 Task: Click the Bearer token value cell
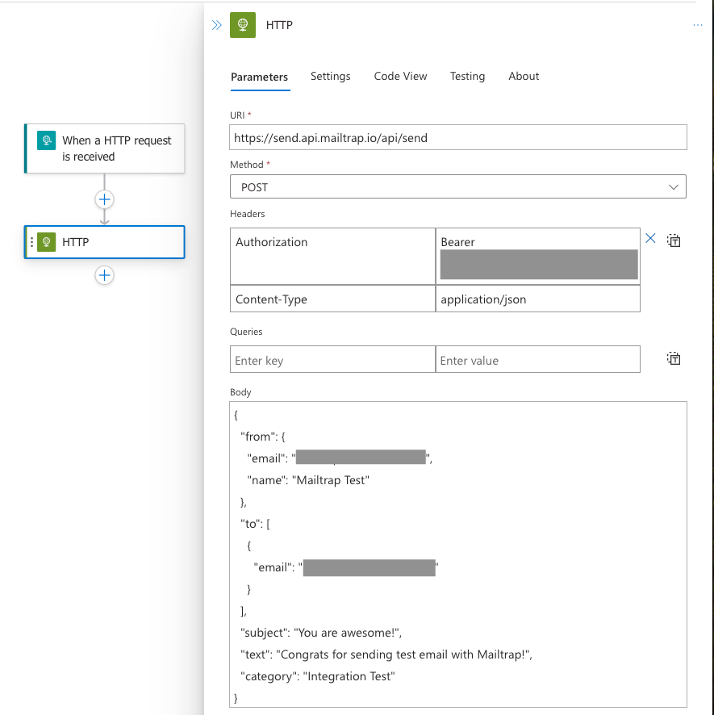pyautogui.click(x=538, y=257)
